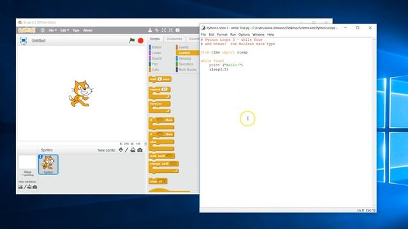Image resolution: width=408 pixels, height=229 pixels.
Task: Open the Edit menu in IDLE
Action: point(212,34)
